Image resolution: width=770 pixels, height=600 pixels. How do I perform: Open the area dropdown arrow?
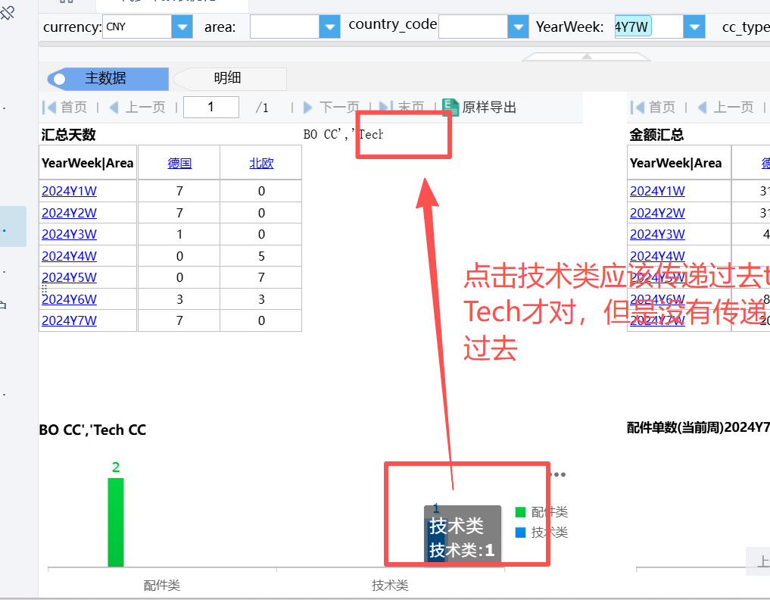pyautogui.click(x=329, y=27)
